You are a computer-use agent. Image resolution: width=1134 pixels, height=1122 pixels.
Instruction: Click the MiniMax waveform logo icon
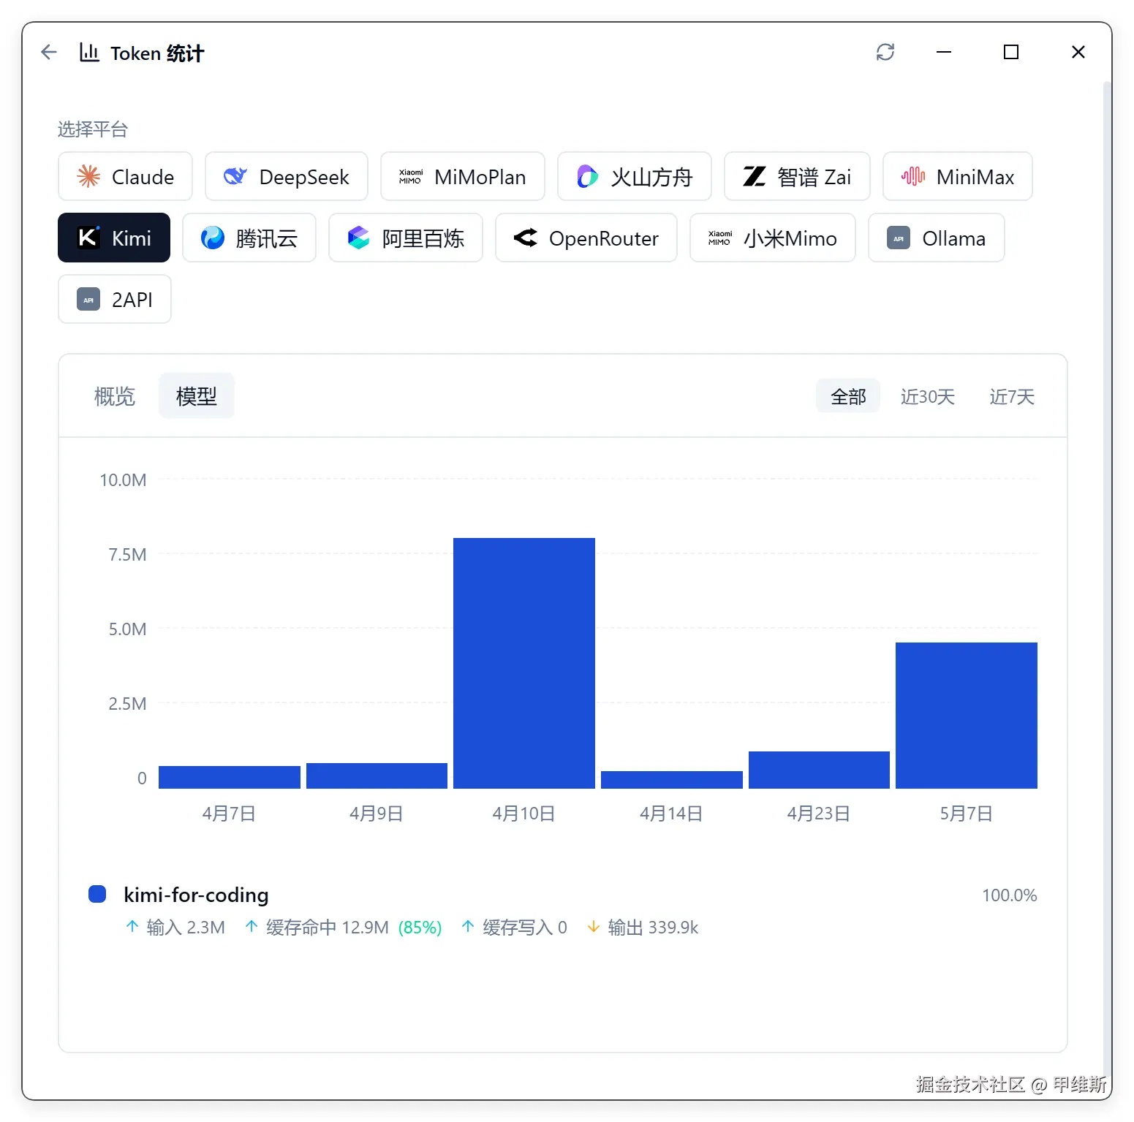[913, 176]
